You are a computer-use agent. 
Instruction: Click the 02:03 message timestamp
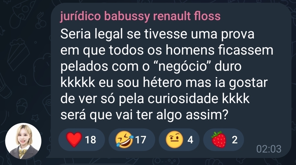click(269, 149)
